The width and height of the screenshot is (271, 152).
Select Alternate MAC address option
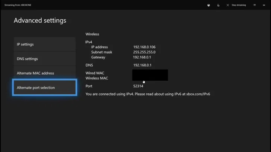(x=45, y=73)
